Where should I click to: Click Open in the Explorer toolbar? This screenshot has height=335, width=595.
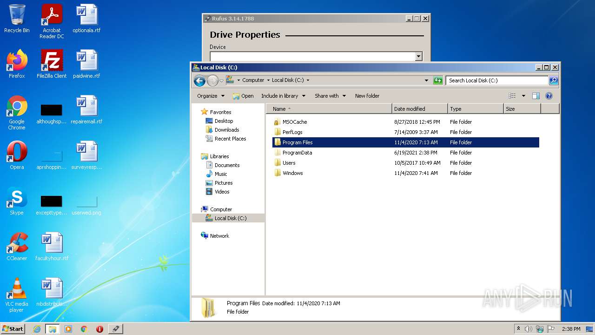(x=243, y=96)
